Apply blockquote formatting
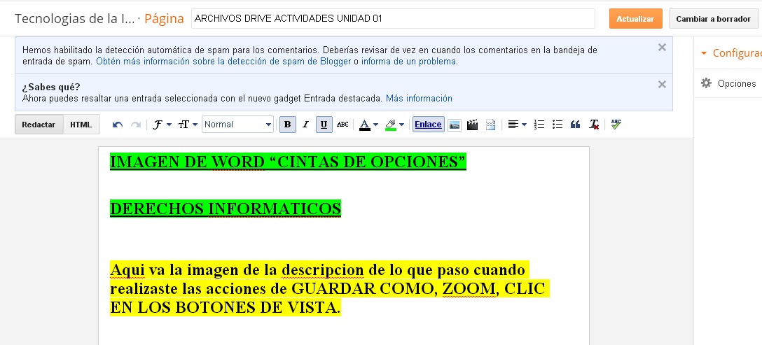 576,125
